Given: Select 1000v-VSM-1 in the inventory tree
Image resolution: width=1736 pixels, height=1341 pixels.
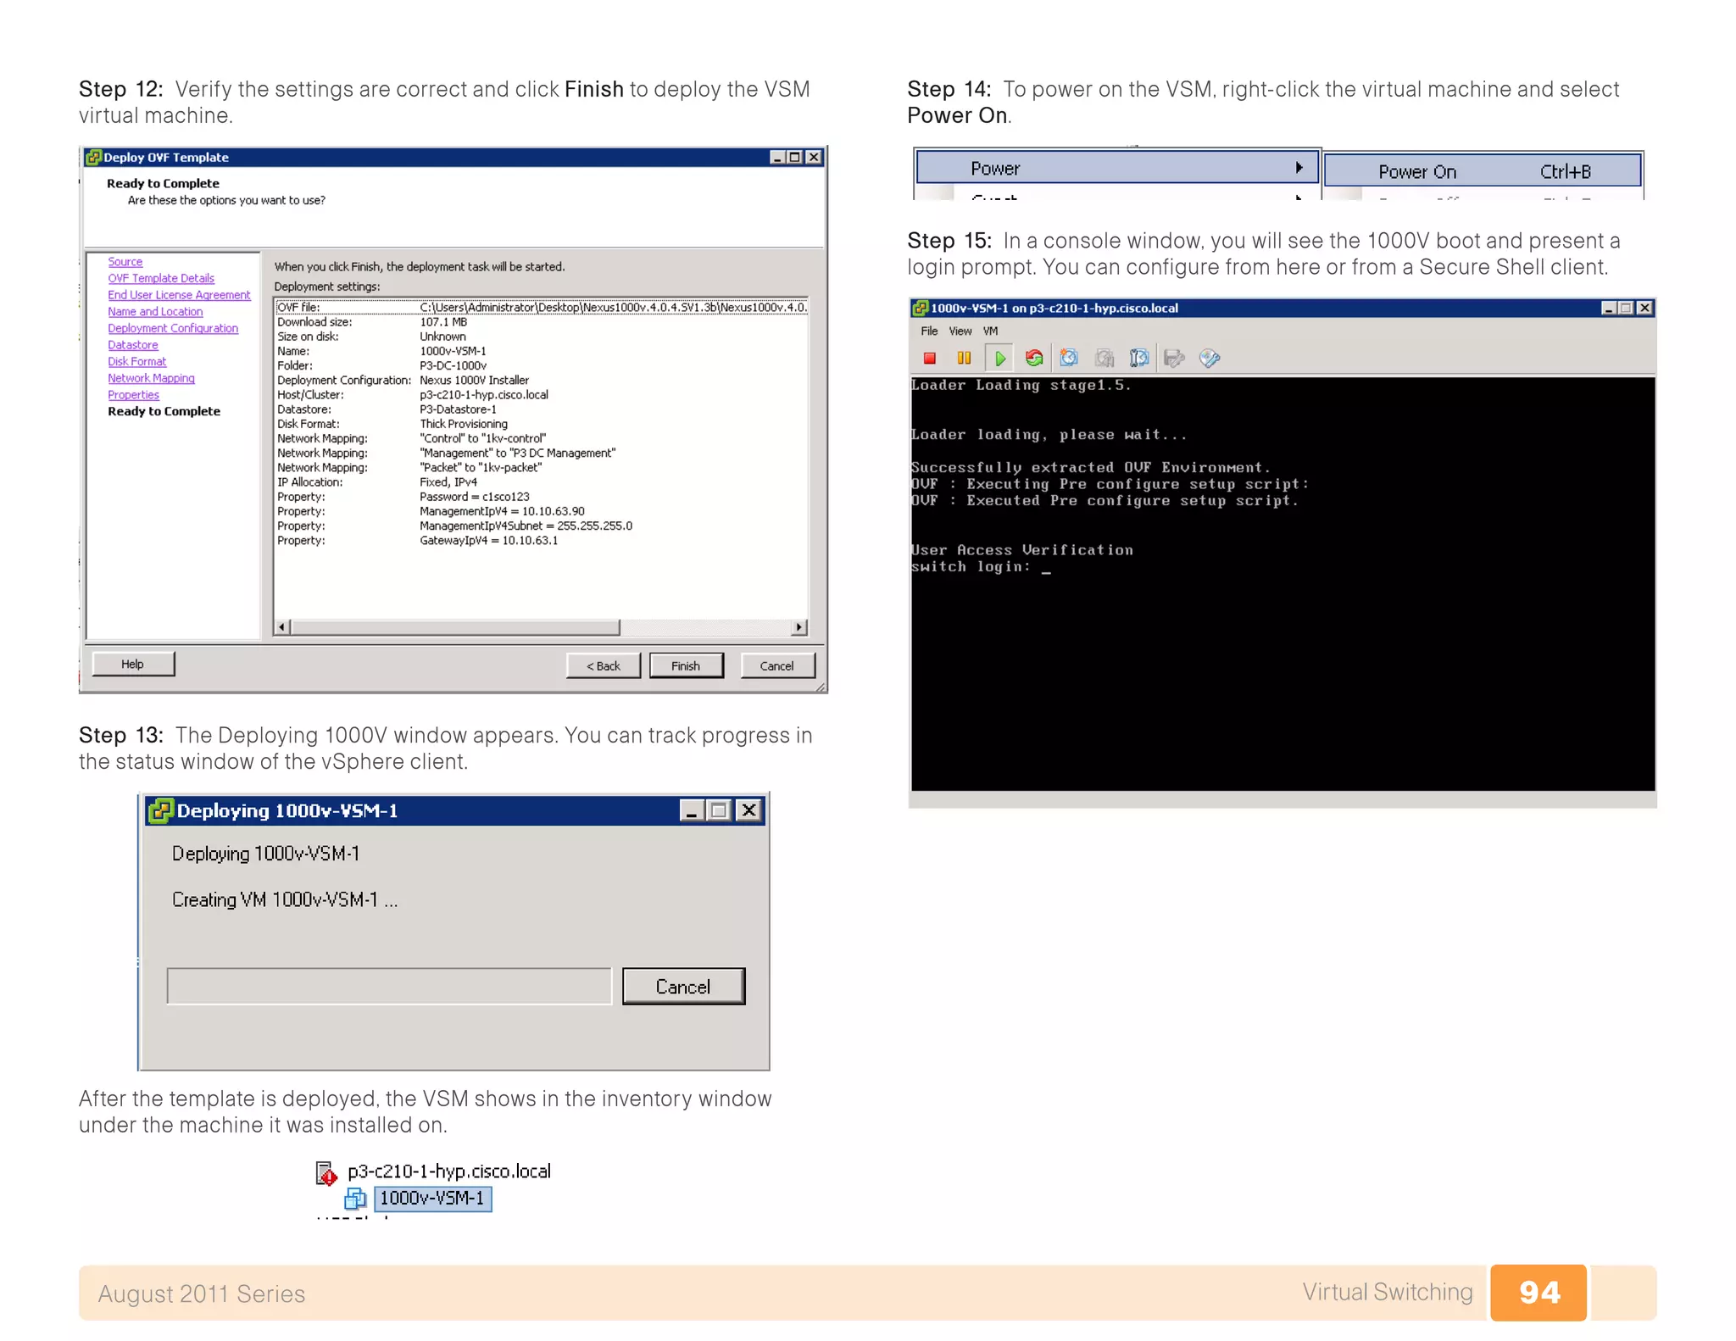Looking at the screenshot, I should [432, 1199].
